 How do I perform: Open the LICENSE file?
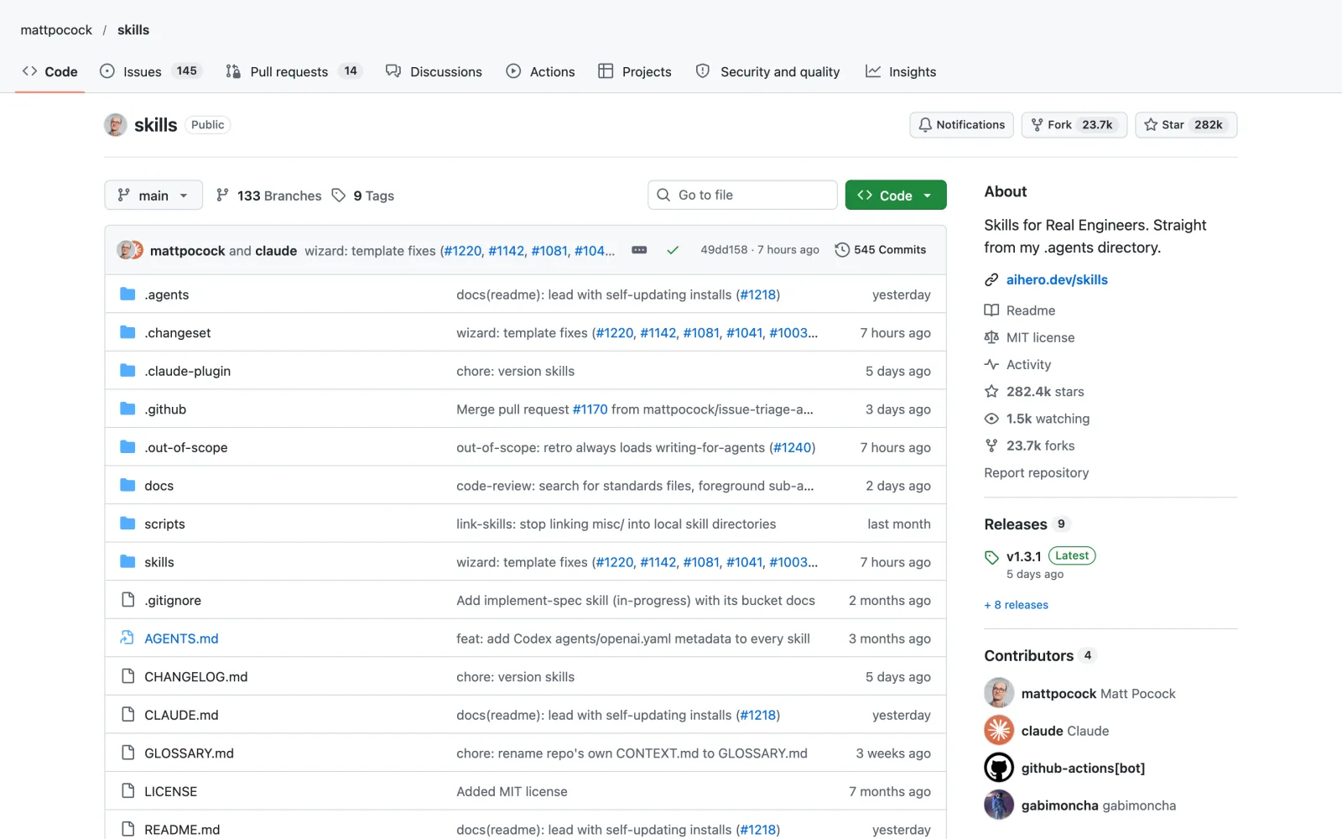click(x=170, y=791)
